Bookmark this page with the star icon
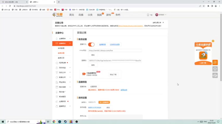 point(204,6)
